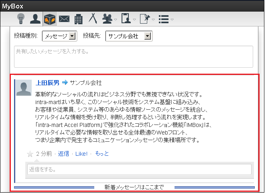Image resolution: width=266 pixels, height=193 pixels.
Task: Open the single person profile icon
Action: [x=35, y=19]
